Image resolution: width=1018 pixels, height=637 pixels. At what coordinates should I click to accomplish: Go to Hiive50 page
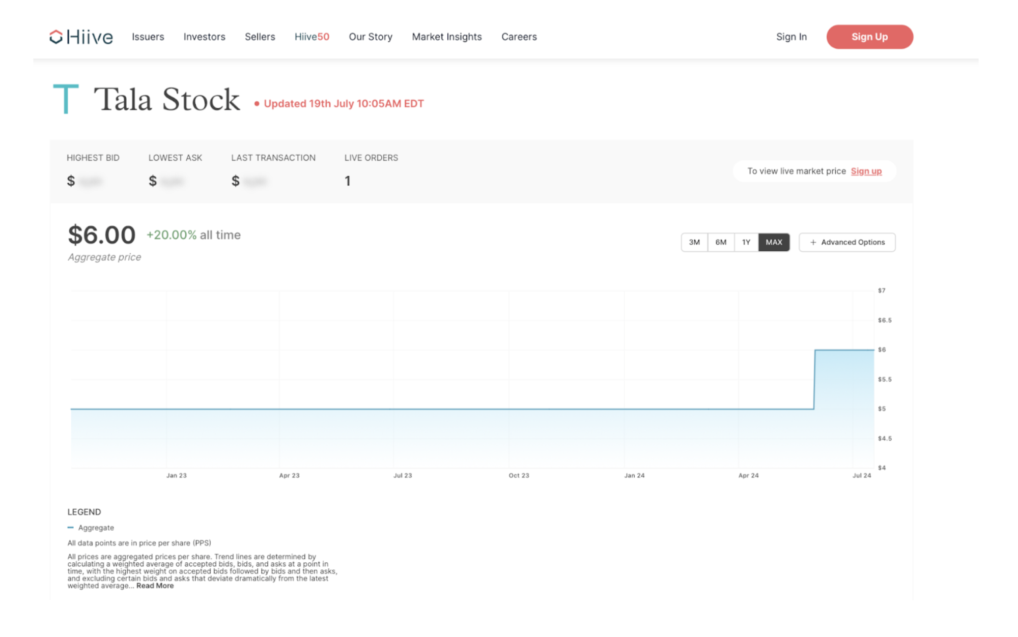point(312,37)
